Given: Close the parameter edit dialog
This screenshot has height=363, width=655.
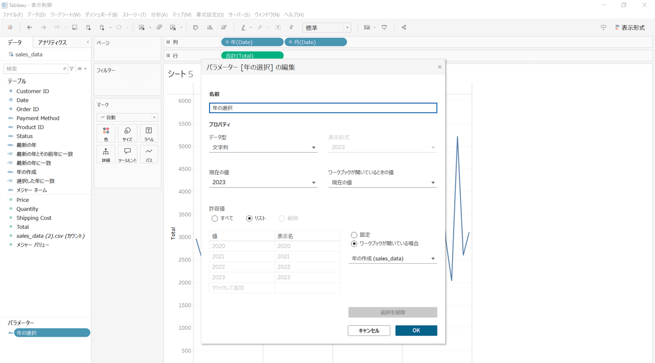Looking at the screenshot, I should (x=440, y=67).
